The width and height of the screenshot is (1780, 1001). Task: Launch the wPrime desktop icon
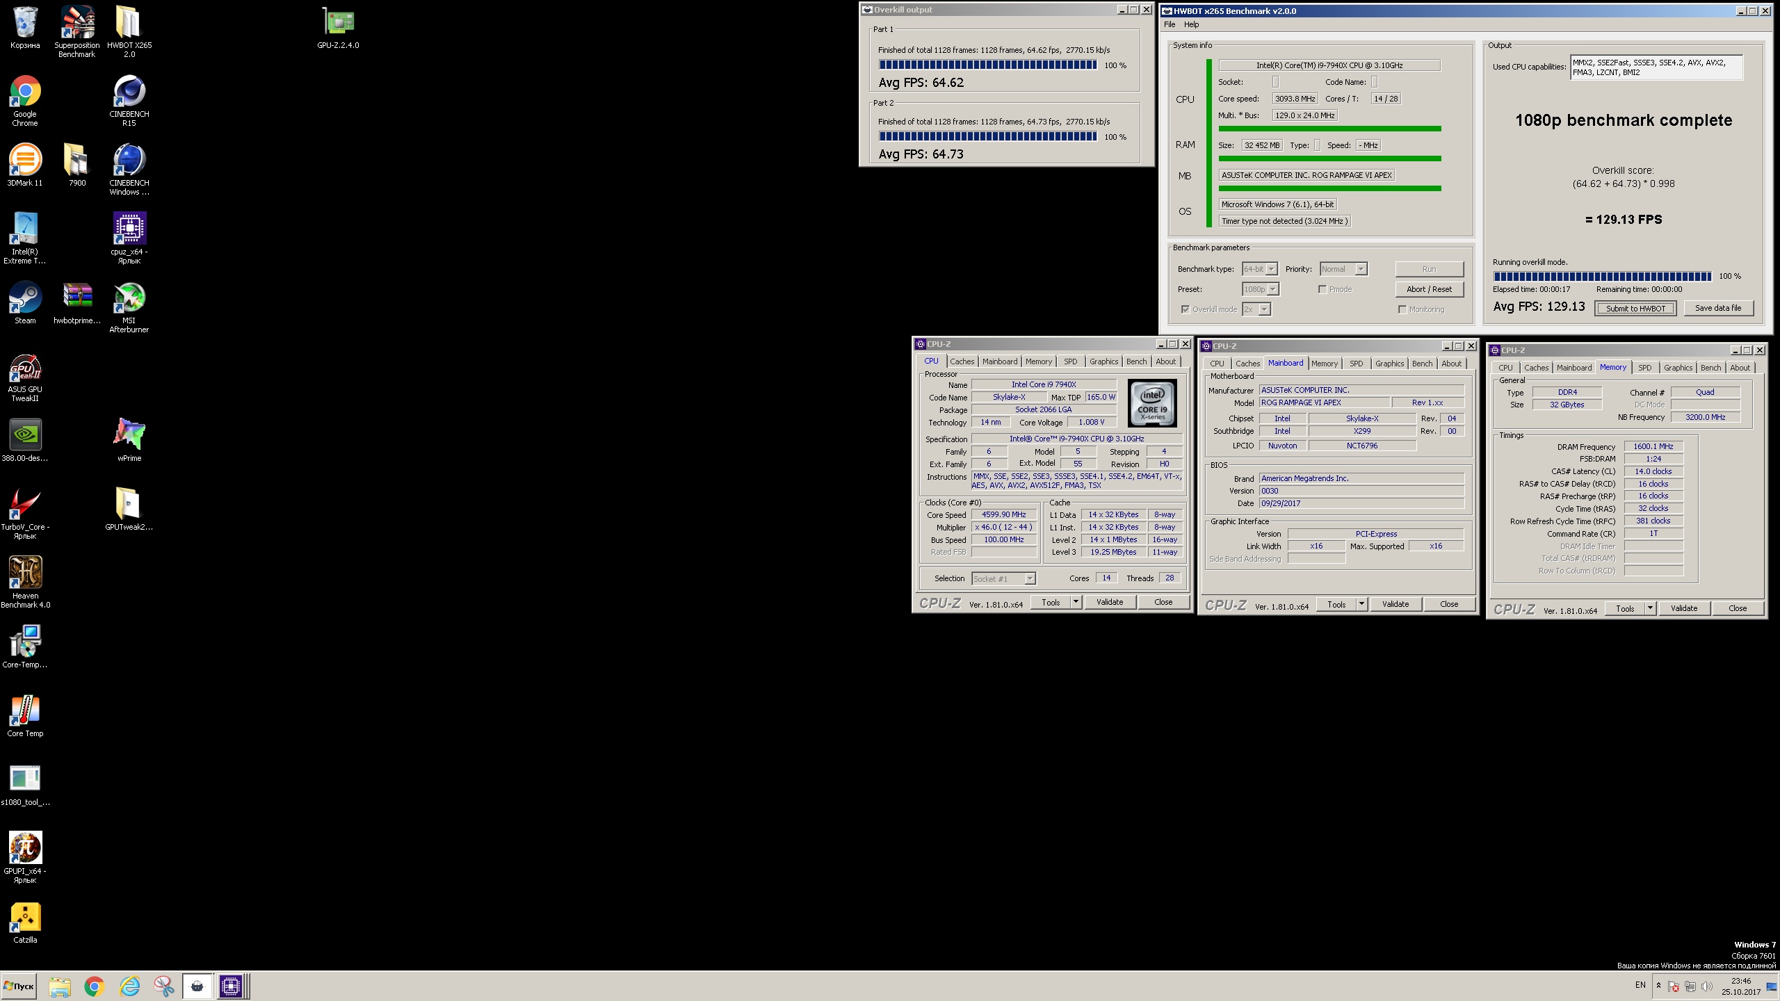pos(129,440)
